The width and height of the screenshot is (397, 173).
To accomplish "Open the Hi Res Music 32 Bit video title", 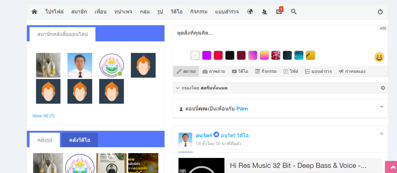I will 298,165.
